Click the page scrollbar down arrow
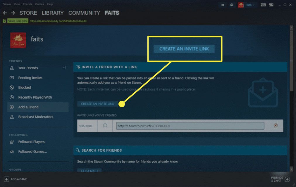Image resolution: width=296 pixels, height=187 pixels. tap(292, 169)
